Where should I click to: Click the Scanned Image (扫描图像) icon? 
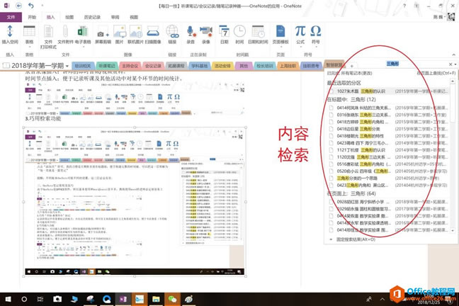point(153,35)
